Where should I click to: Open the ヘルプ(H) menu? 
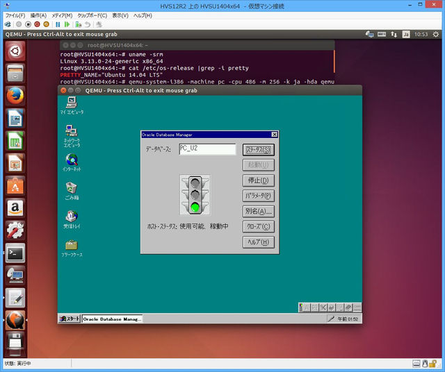(x=143, y=15)
